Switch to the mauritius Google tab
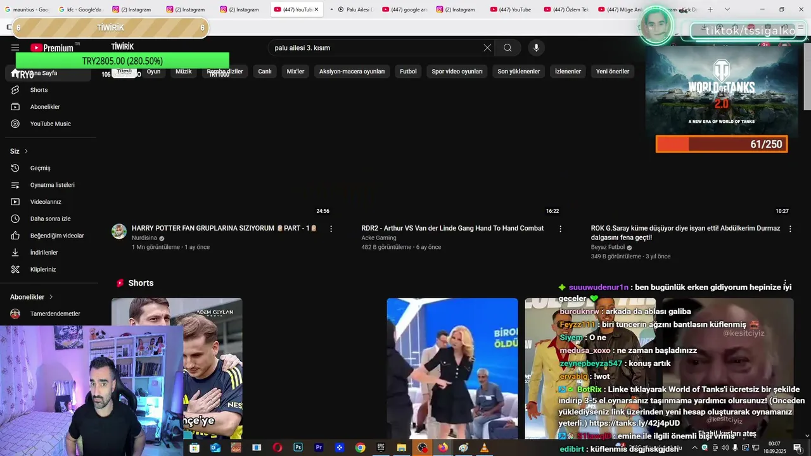The height and width of the screenshot is (456, 811). click(27, 9)
